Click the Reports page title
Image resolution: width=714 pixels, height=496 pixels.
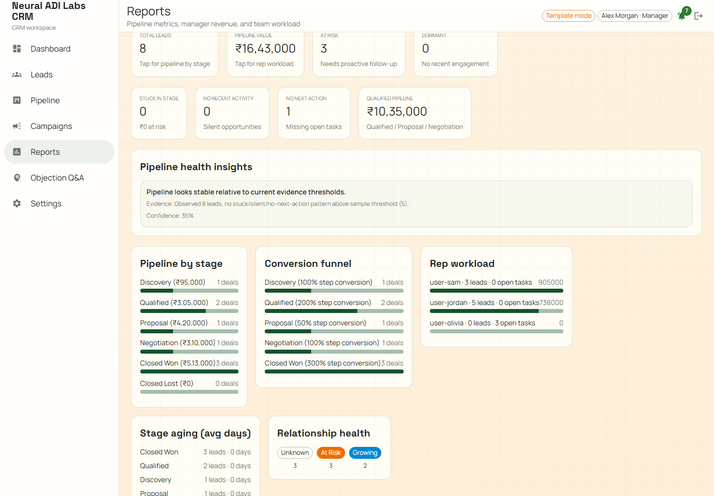[149, 11]
